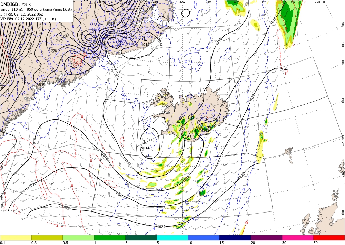Viewport: 345px width, 245px height.
Task: Click the "1002" isobar label at left edge
Action: point(8,45)
